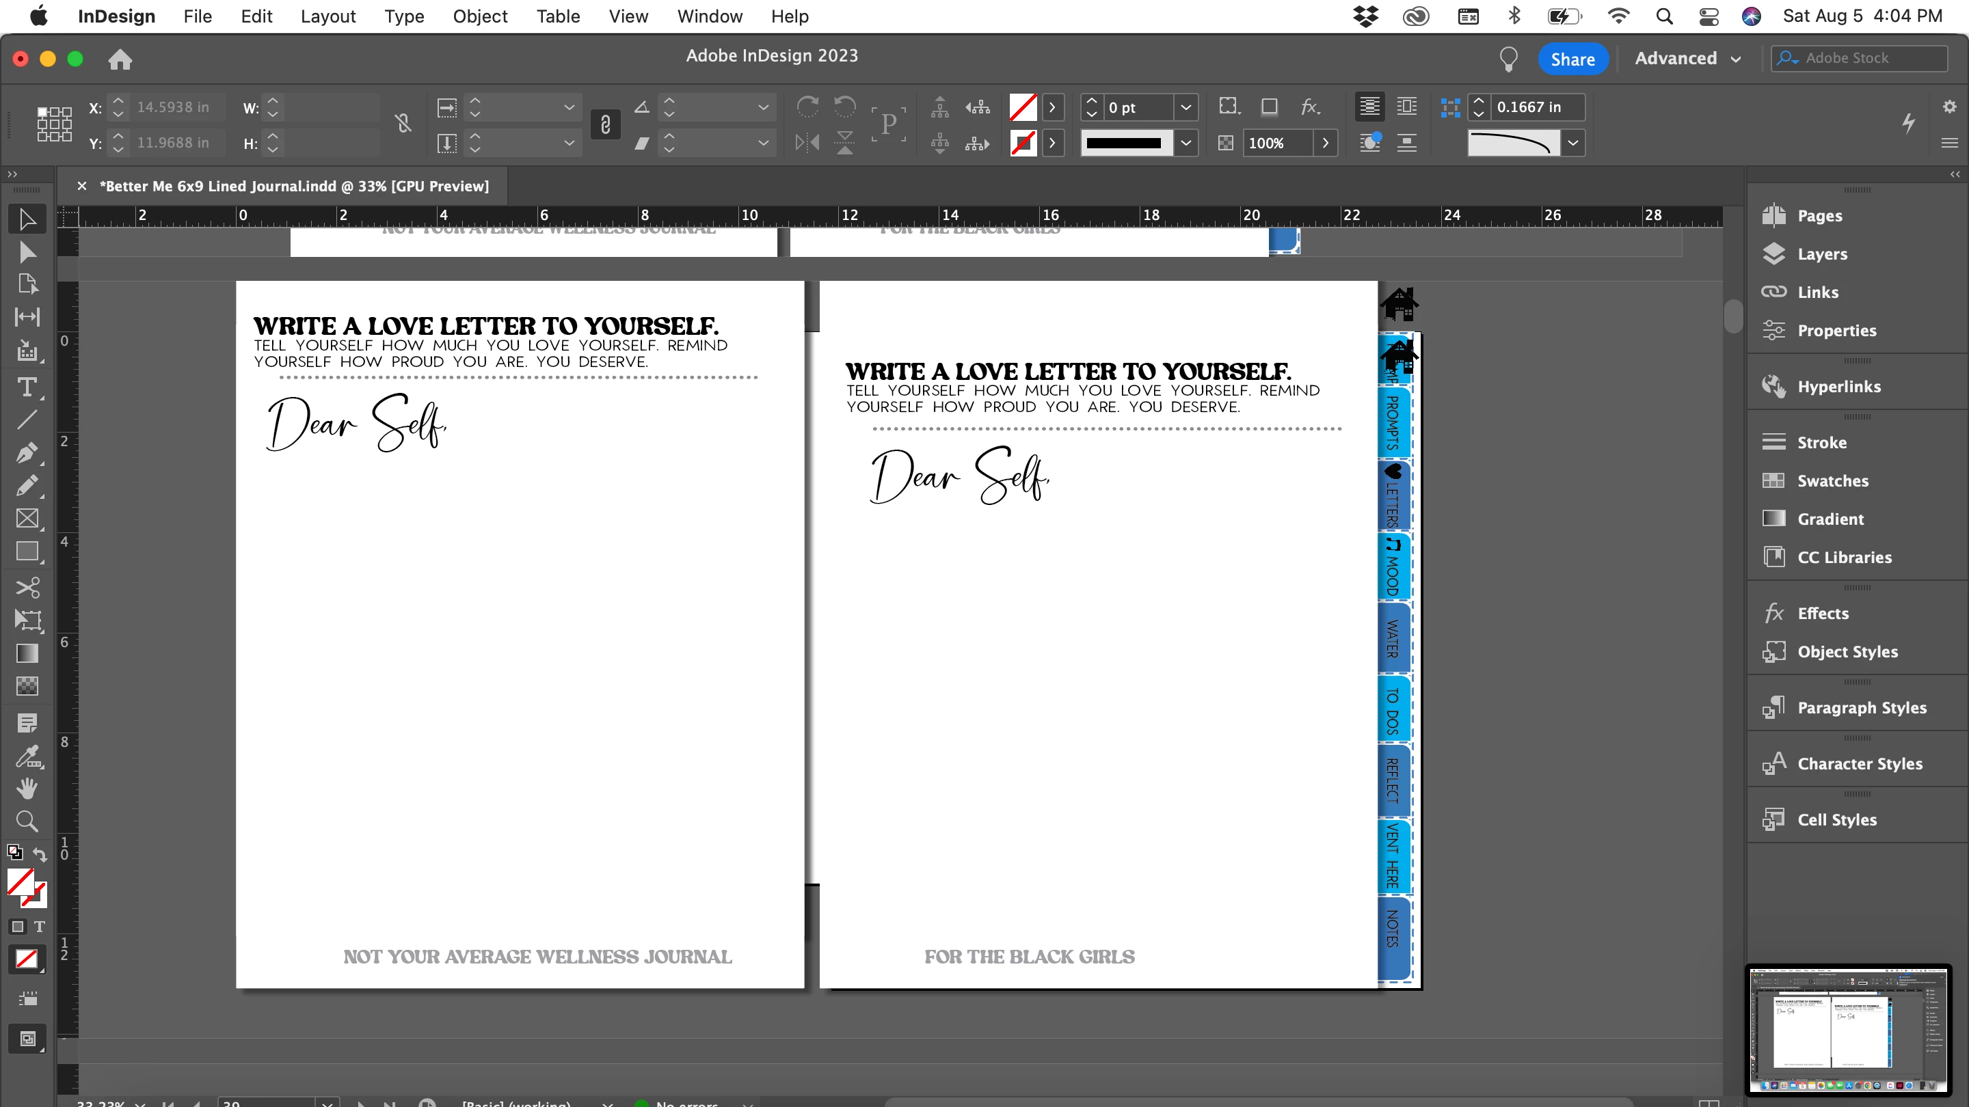Select the Zoom tool
1969x1107 pixels.
pyautogui.click(x=27, y=821)
